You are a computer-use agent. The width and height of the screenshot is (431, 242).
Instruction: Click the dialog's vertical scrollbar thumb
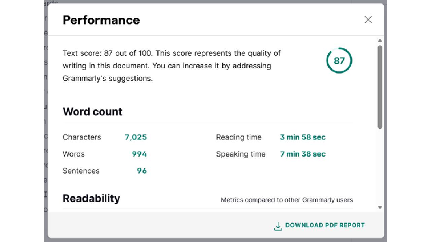click(380, 87)
